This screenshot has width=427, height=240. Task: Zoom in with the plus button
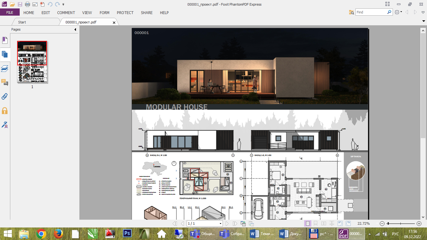coord(419,223)
